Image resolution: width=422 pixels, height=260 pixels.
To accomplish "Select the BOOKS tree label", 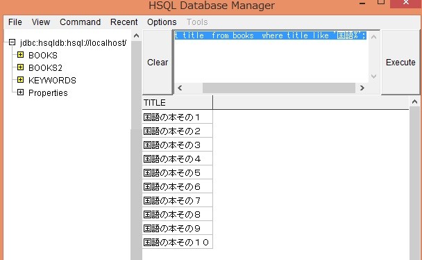I will [43, 56].
